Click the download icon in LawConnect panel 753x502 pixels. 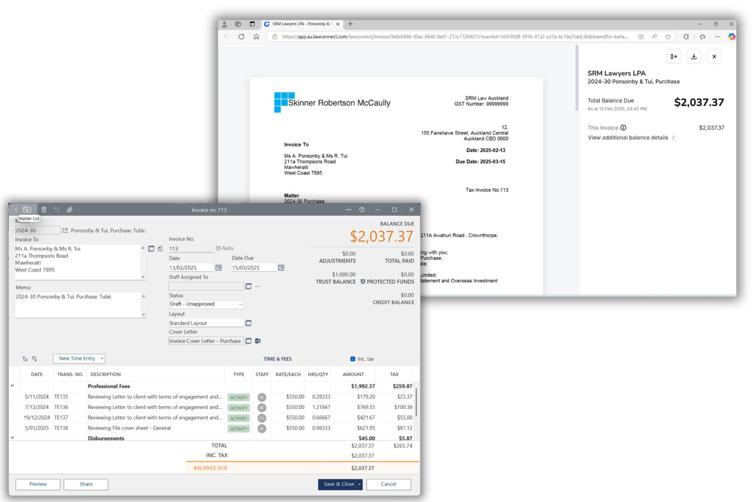click(694, 56)
